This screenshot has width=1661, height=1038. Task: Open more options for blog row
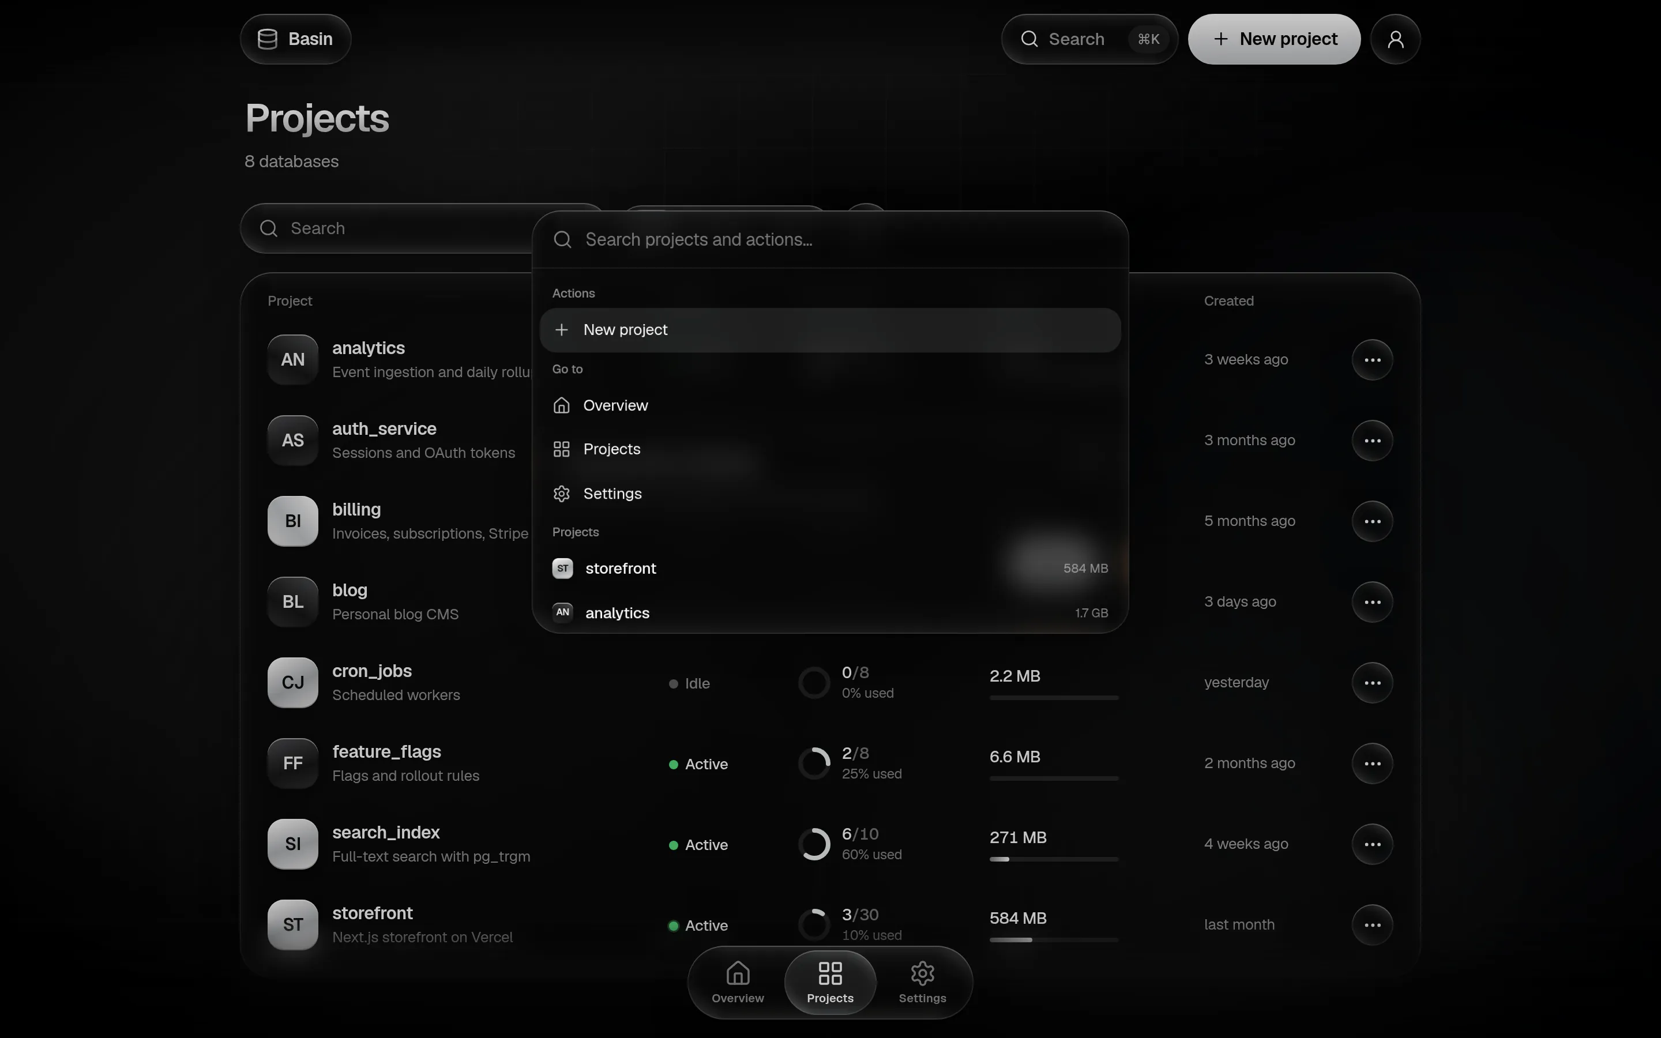pos(1372,602)
